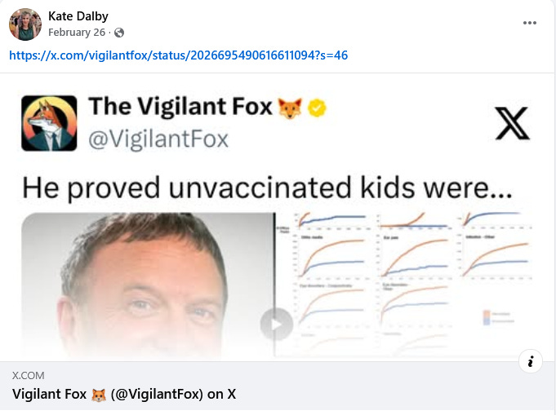The width and height of the screenshot is (556, 415).
Task: Click the fox emoji in link title
Action: [x=99, y=395]
